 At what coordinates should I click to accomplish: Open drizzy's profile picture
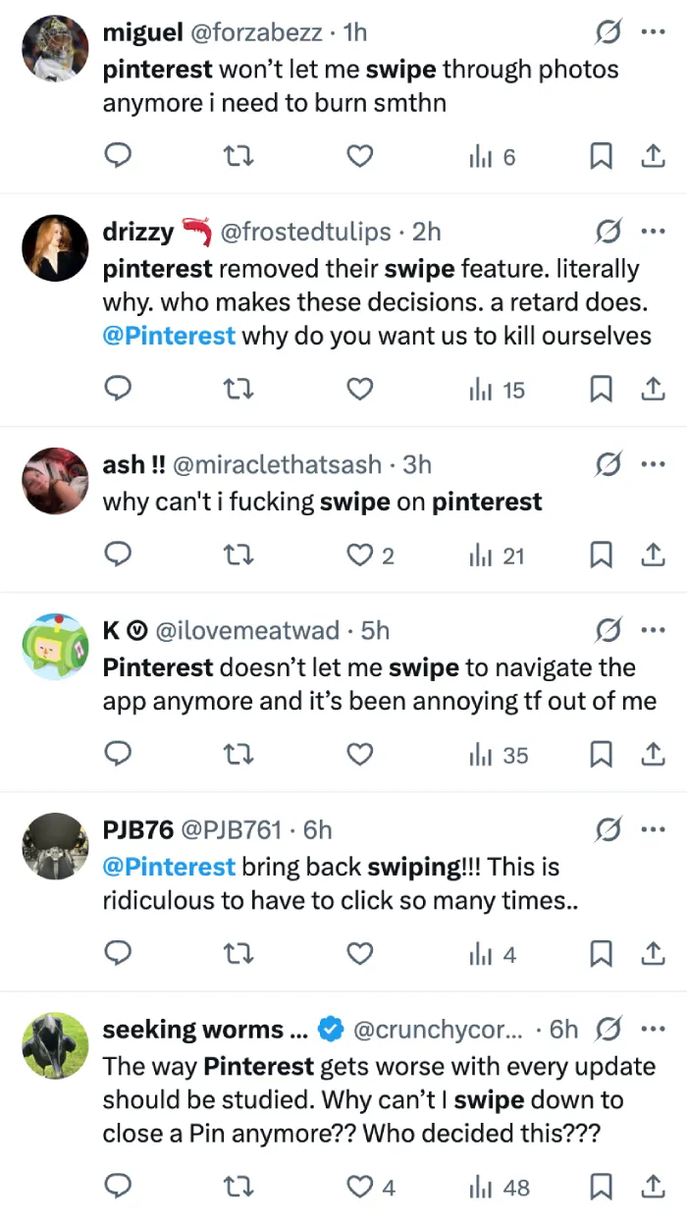click(x=55, y=247)
